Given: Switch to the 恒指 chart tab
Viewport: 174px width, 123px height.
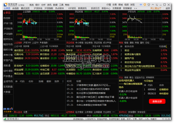Looking at the screenshot, I should click(x=126, y=43).
